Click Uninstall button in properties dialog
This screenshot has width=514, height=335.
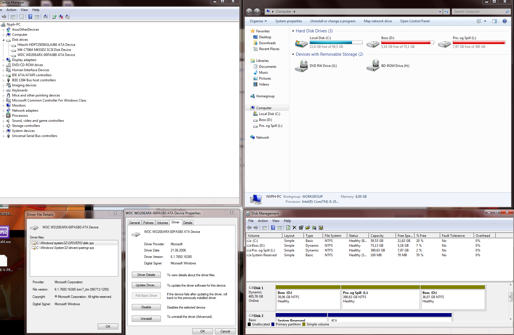point(146,319)
